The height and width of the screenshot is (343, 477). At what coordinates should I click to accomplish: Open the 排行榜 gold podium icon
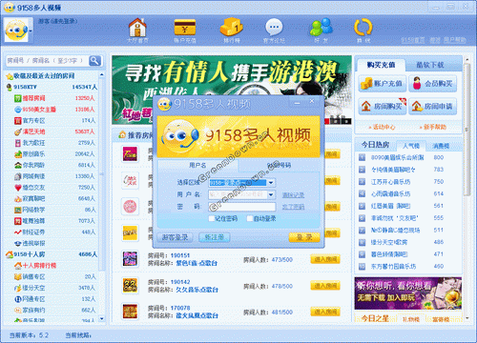231,28
